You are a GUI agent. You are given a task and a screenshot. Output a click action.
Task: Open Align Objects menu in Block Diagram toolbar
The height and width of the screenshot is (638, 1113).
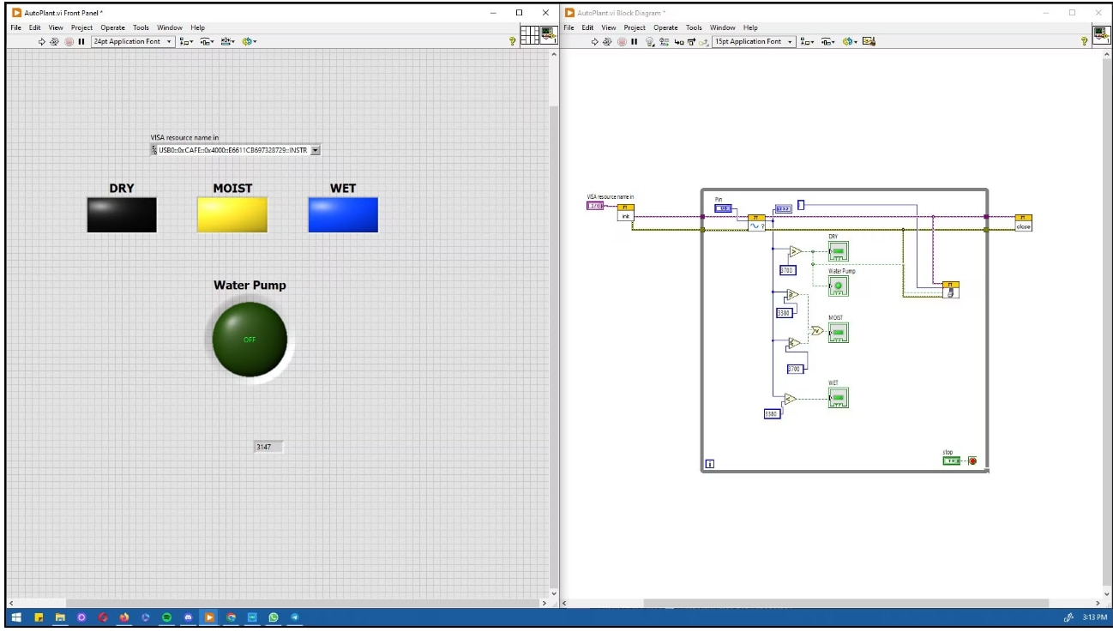pyautogui.click(x=807, y=41)
